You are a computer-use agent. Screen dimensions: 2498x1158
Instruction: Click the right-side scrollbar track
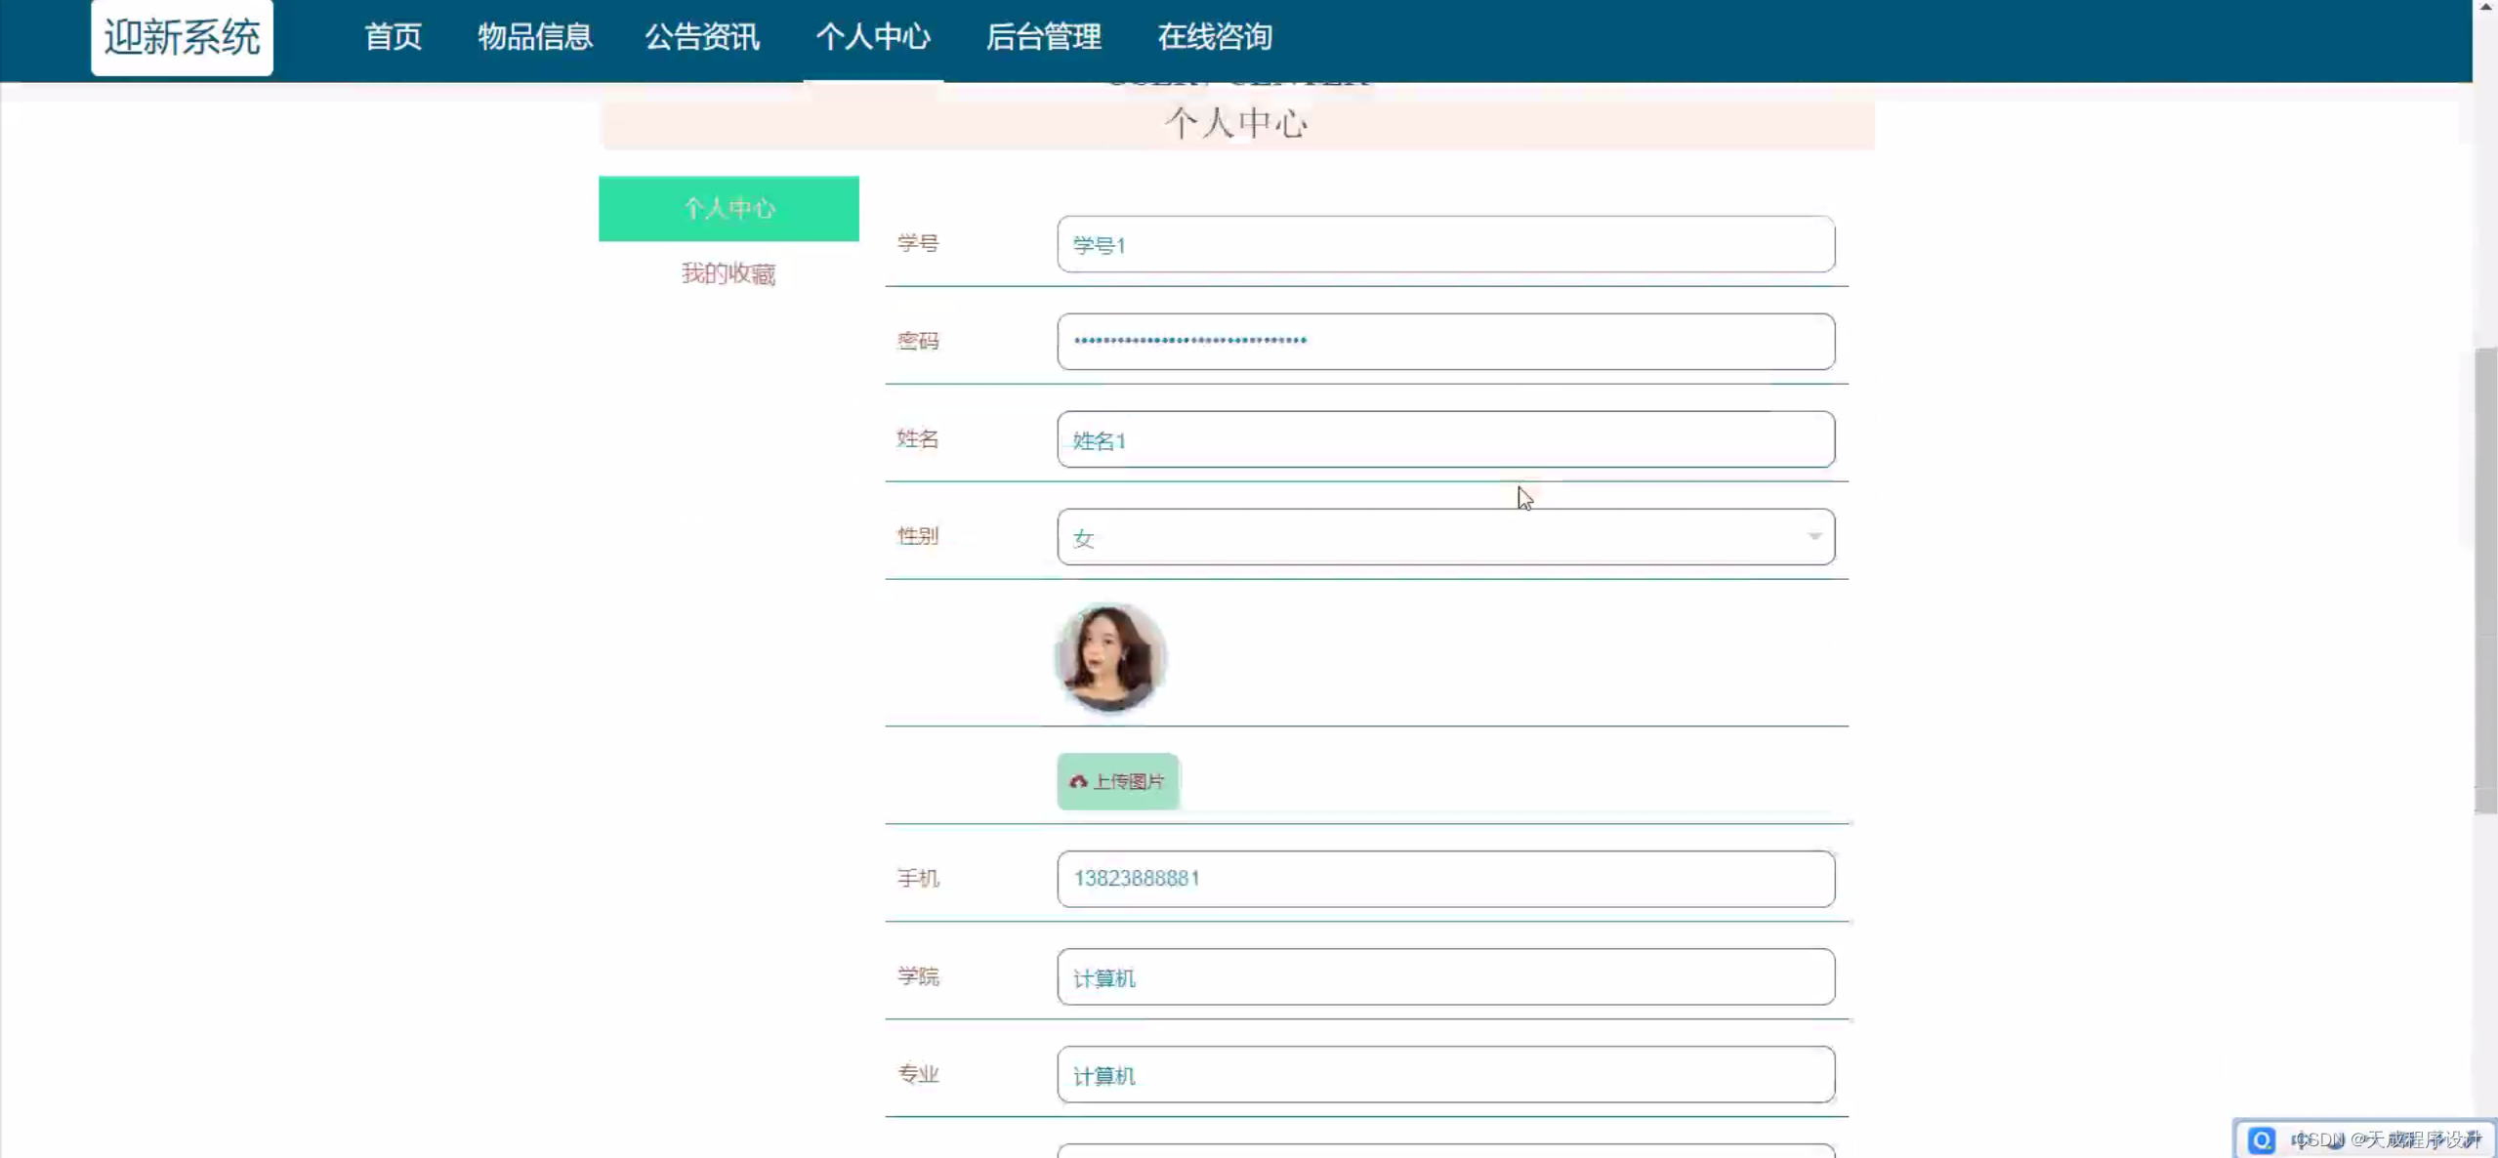2485,586
